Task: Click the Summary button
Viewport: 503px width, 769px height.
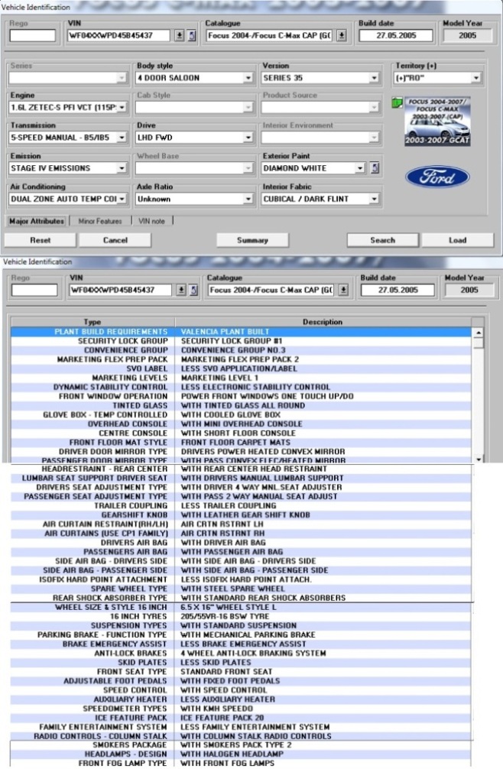Action: pyautogui.click(x=252, y=240)
